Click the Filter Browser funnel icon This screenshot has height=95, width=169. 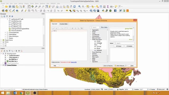click(x=7, y=16)
